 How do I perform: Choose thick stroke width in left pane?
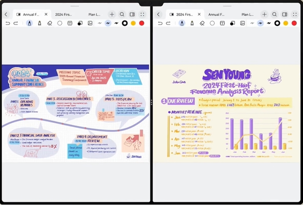pos(116,23)
